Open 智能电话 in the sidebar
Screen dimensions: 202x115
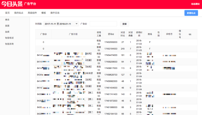[9, 38]
